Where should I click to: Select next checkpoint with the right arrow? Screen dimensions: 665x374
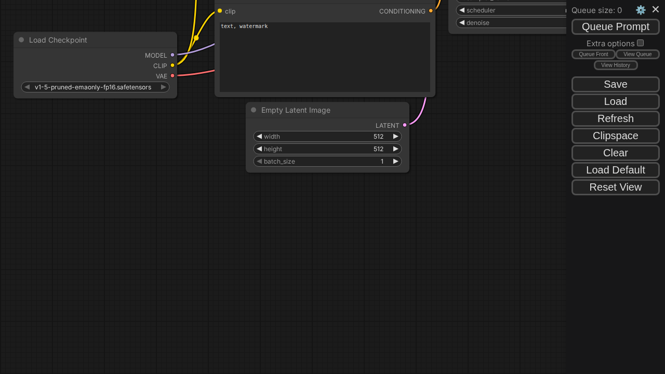tap(163, 87)
